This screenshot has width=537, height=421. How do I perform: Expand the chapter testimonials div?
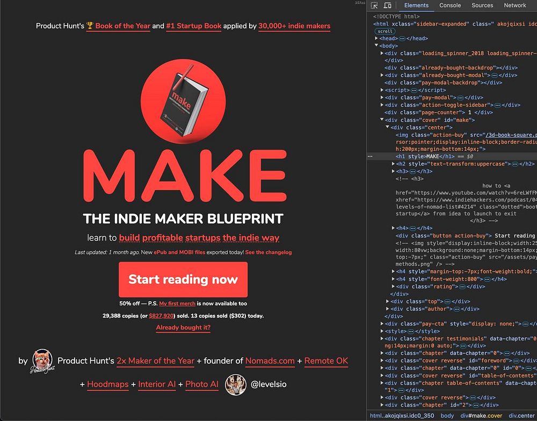pyautogui.click(x=382, y=338)
